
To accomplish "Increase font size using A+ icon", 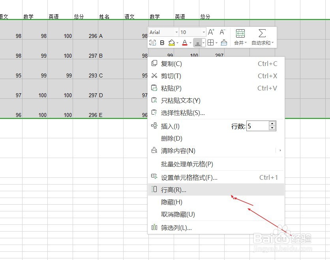I will [210, 32].
